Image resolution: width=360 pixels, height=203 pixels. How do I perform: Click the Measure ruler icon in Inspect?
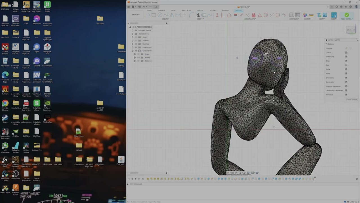coord(311,15)
